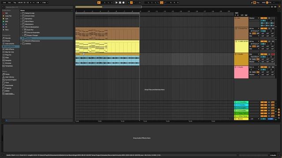The width and height of the screenshot is (282, 158).
Task: Click the browser search field
Action: pos(39,7)
